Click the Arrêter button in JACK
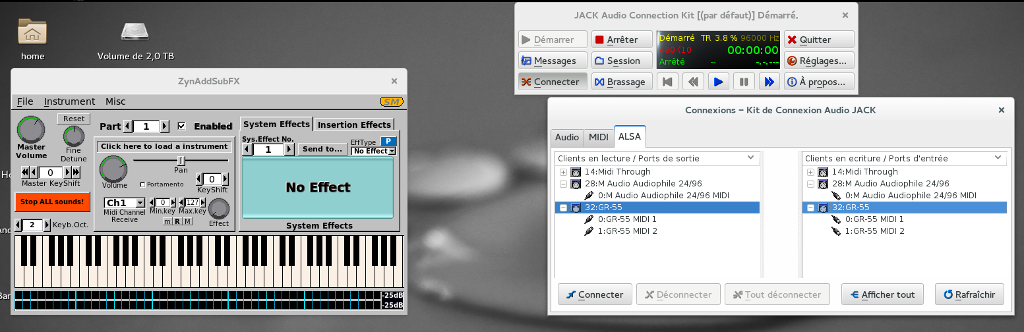This screenshot has height=332, width=1024. (622, 40)
